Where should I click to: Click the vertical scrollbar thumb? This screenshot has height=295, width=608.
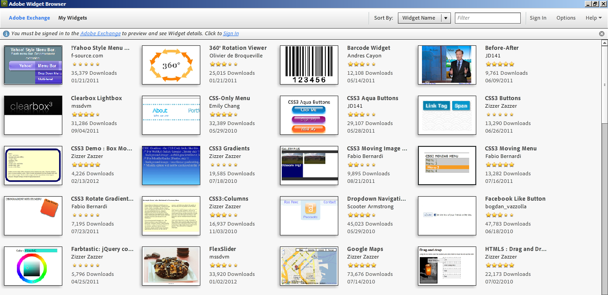click(x=604, y=85)
